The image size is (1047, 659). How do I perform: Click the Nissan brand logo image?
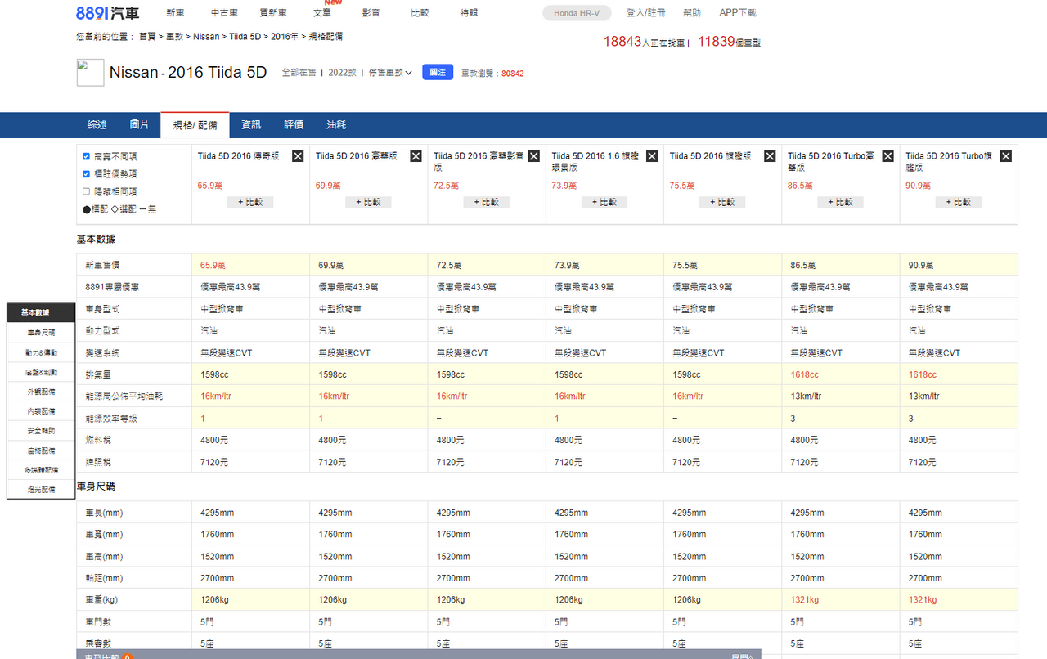point(90,73)
